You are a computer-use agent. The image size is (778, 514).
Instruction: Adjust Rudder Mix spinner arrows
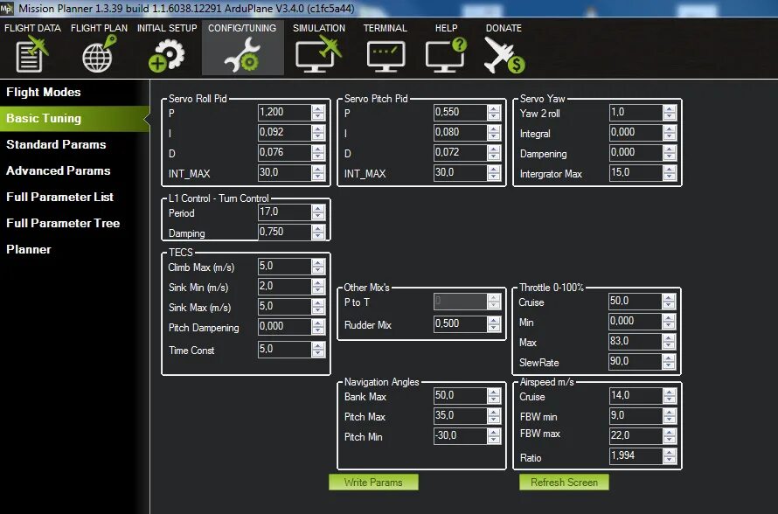[494, 324]
